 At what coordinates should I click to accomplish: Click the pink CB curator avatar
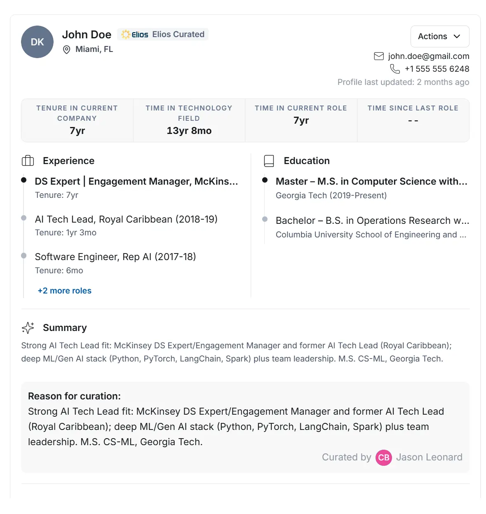(x=383, y=458)
